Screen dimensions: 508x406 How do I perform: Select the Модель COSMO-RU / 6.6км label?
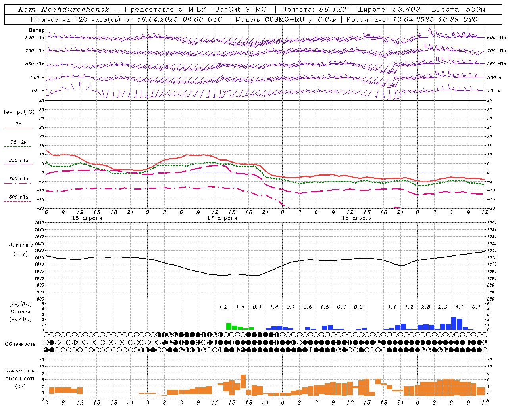pos(286,19)
